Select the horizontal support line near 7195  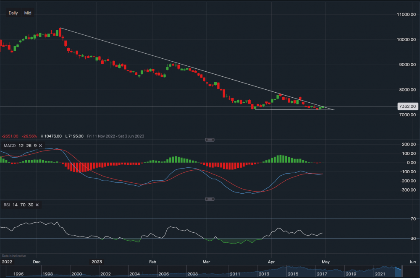point(294,110)
